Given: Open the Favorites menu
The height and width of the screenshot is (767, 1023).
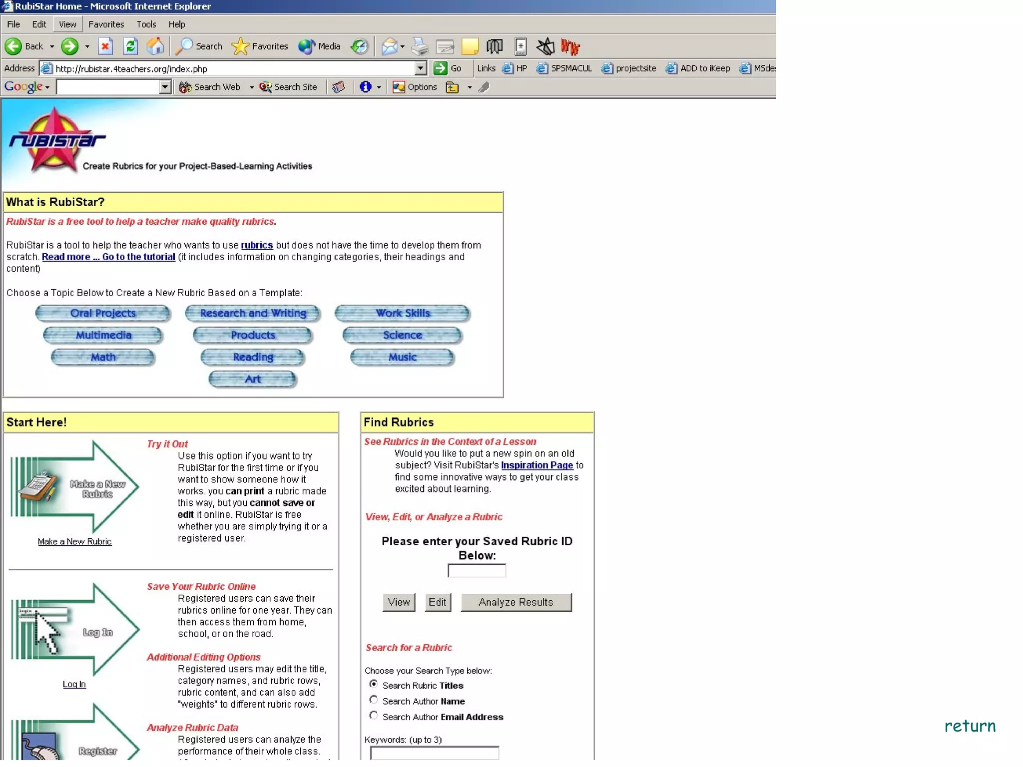Looking at the screenshot, I should 106,24.
